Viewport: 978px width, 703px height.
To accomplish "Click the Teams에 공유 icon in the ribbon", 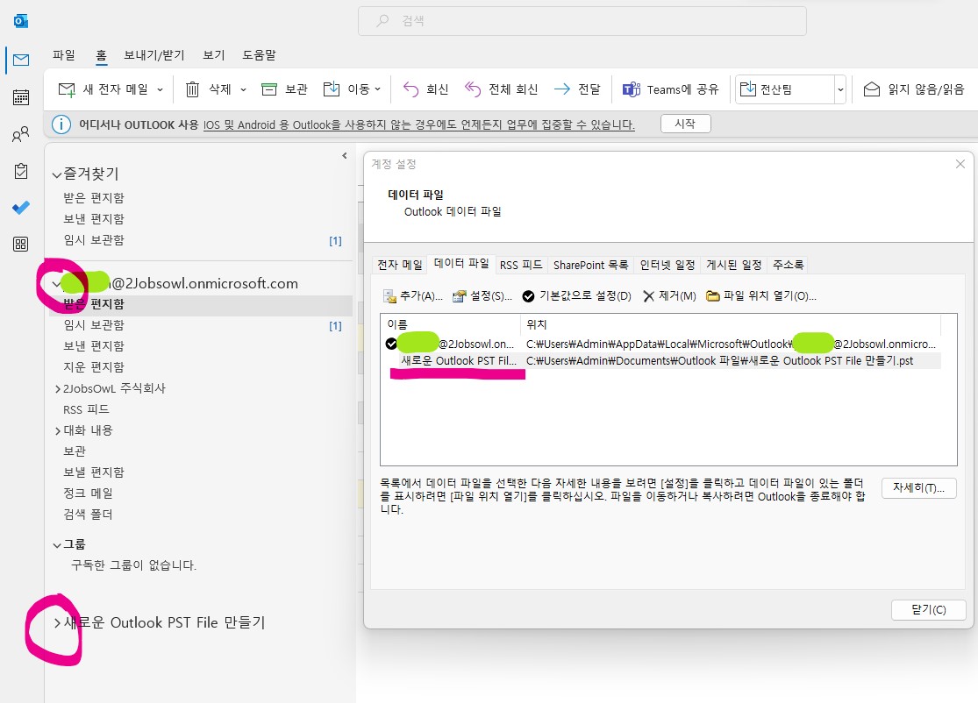I will coord(631,88).
